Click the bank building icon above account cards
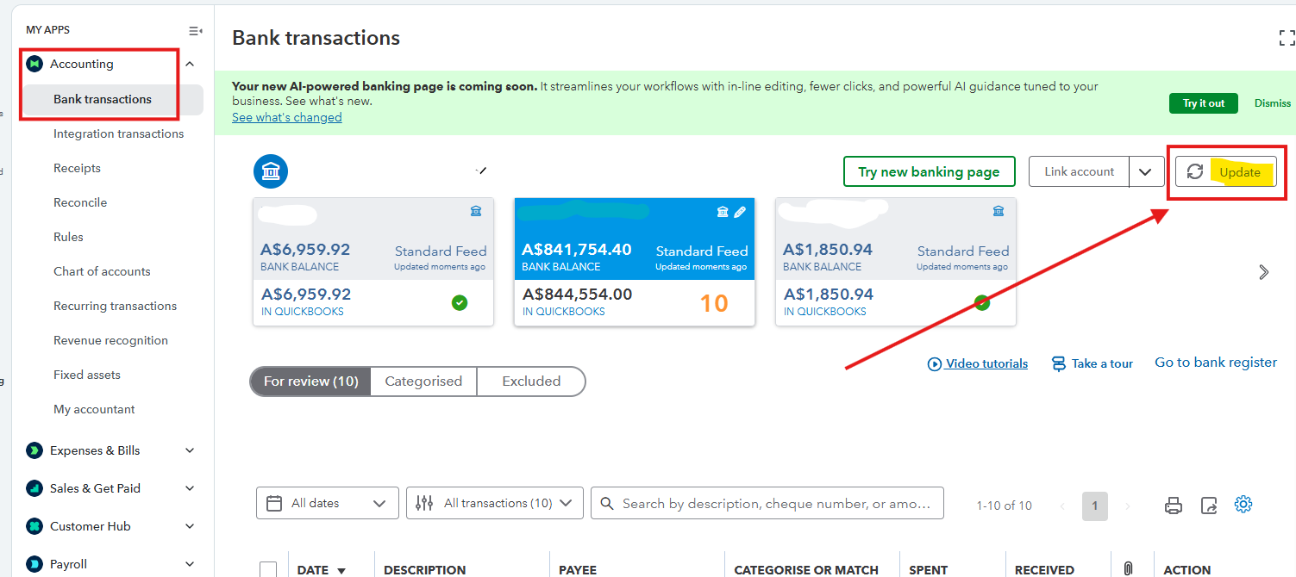Viewport: 1296px width, 577px height. [270, 172]
